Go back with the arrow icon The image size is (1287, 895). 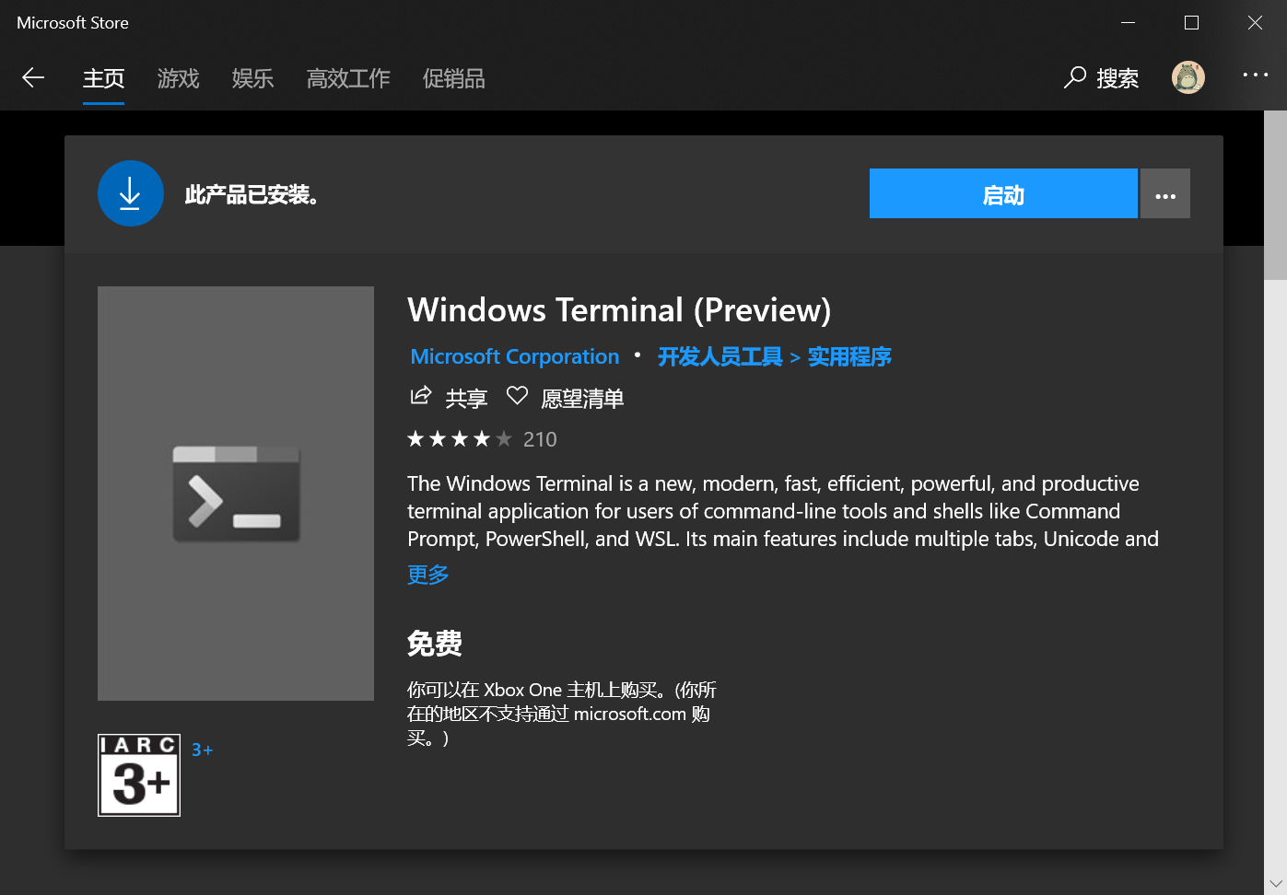[33, 78]
